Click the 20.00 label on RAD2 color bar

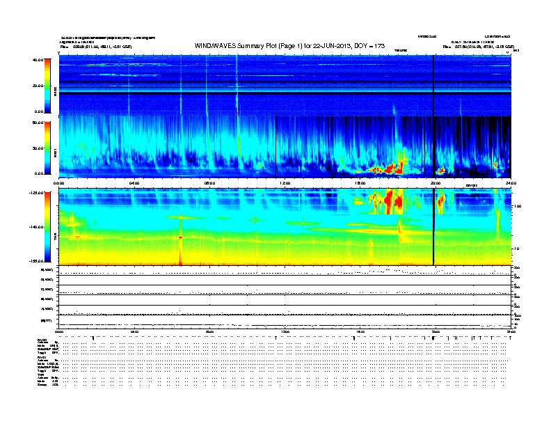coord(38,86)
